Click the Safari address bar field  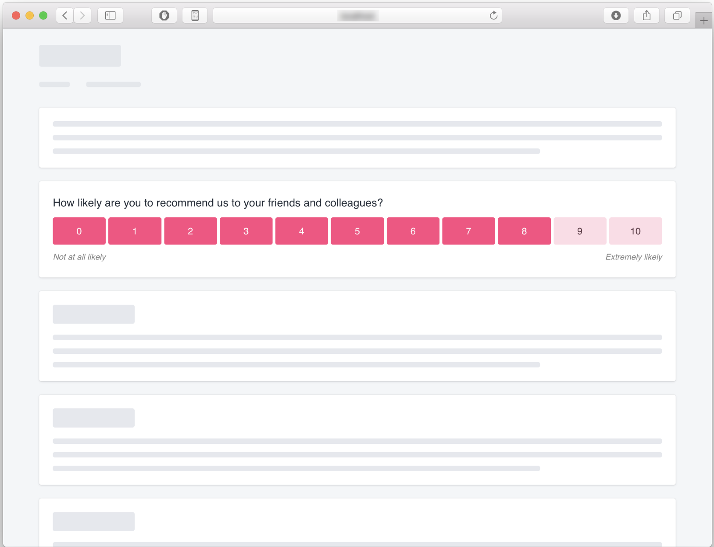click(351, 16)
